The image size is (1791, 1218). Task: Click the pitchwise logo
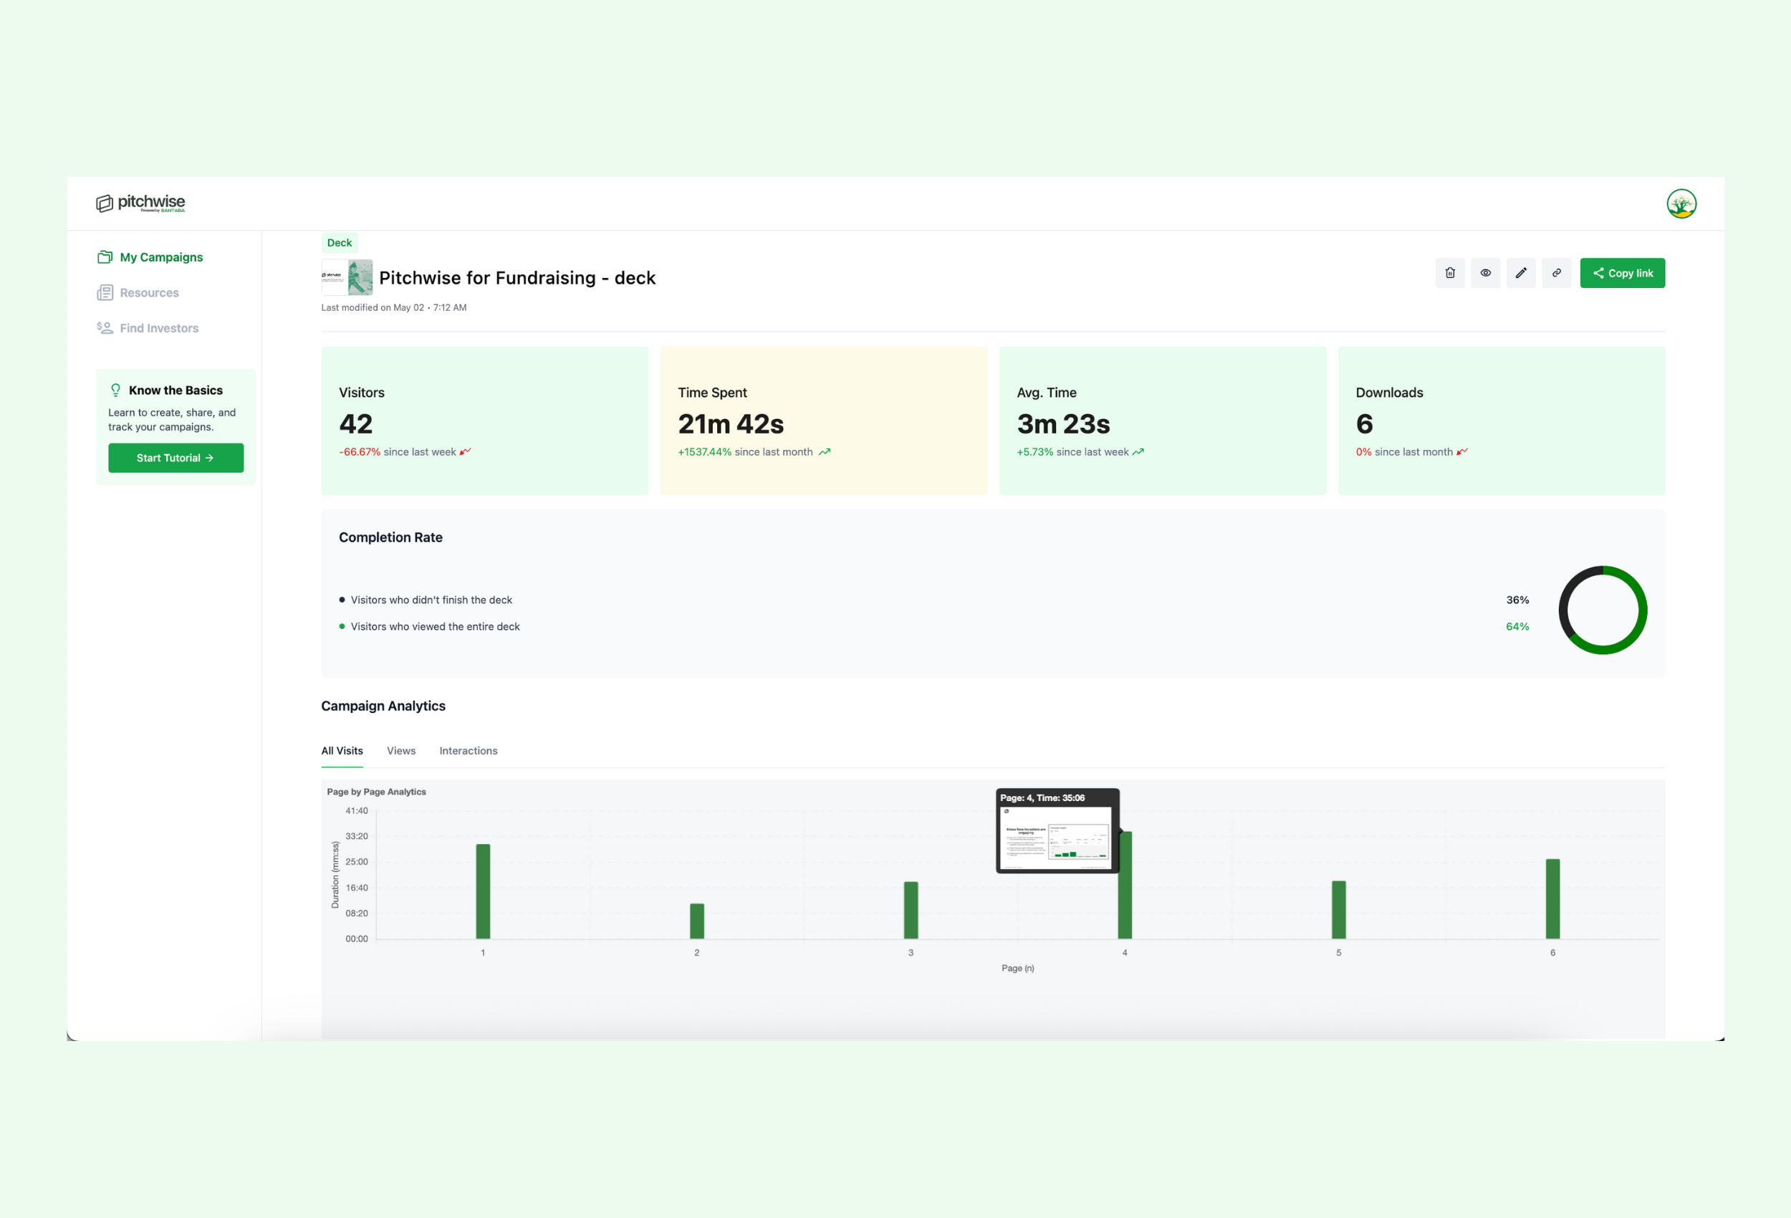(x=140, y=203)
